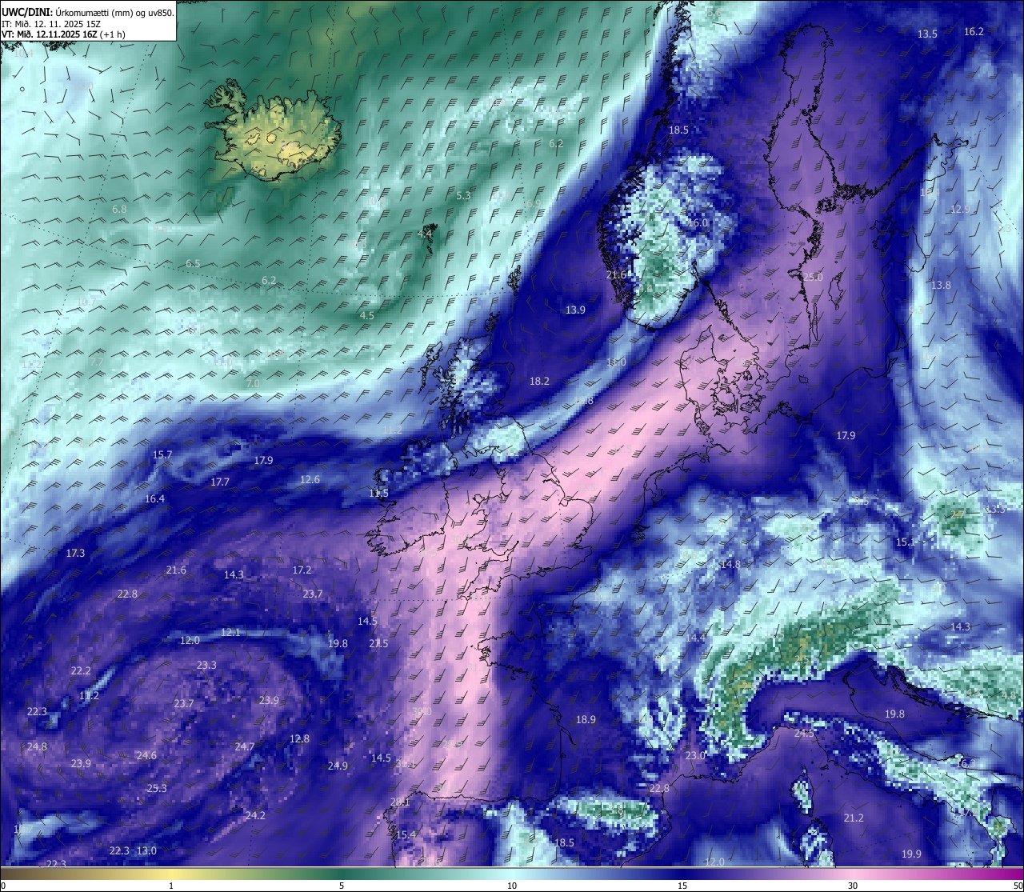Click the value '18.9' over France
This screenshot has height=892, width=1024.
[x=586, y=720]
